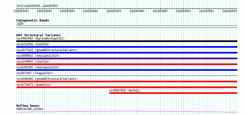The image size is (245, 115).
Task: Open variant nsv1005697 (Coe2014) label
Action: pyautogui.click(x=33, y=61)
